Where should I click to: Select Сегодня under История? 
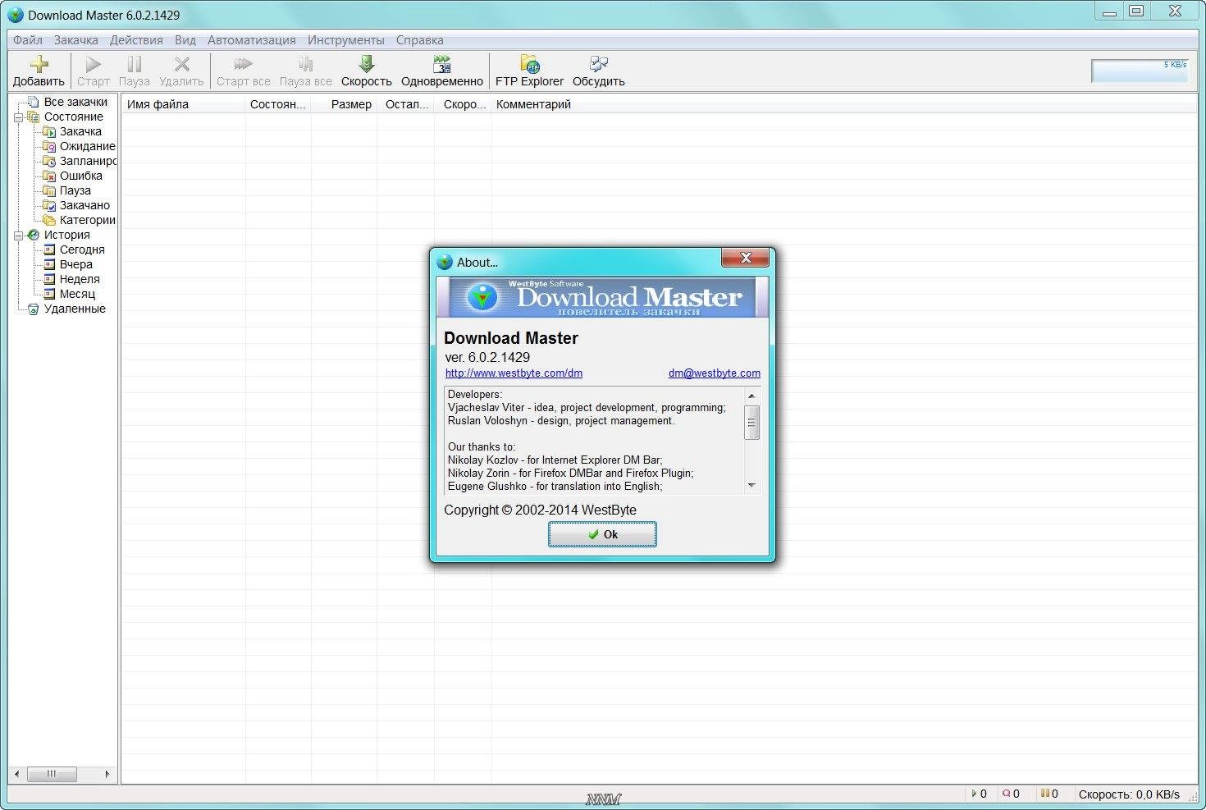[x=82, y=249]
